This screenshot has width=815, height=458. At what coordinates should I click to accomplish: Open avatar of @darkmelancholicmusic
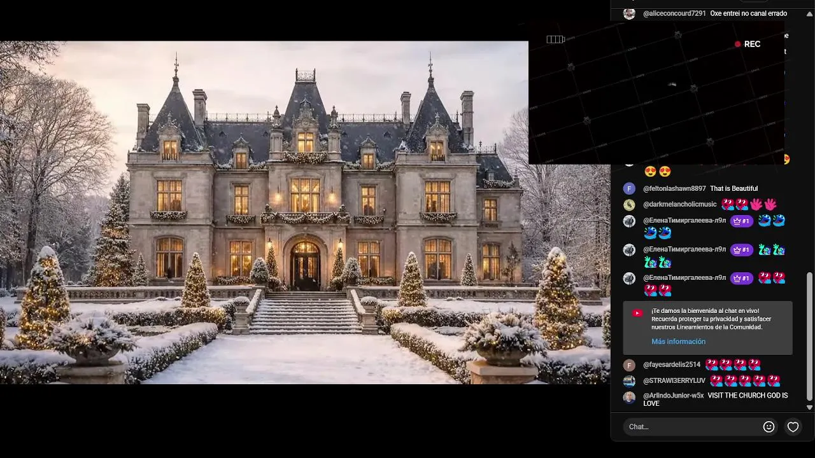click(x=629, y=205)
